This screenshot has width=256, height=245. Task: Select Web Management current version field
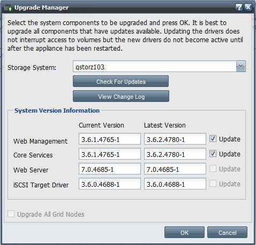point(110,139)
